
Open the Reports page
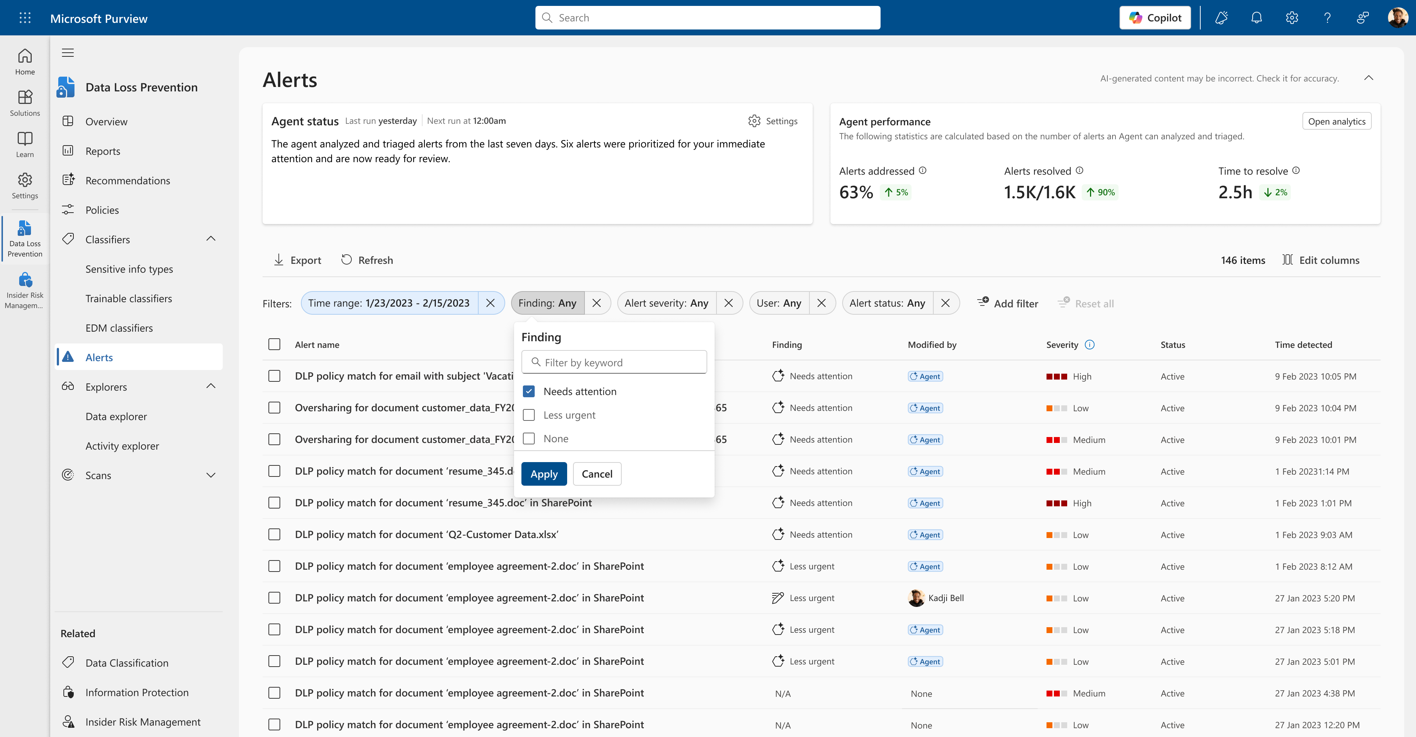pos(103,151)
